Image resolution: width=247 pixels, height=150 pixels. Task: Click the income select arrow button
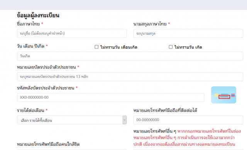pos(125,120)
